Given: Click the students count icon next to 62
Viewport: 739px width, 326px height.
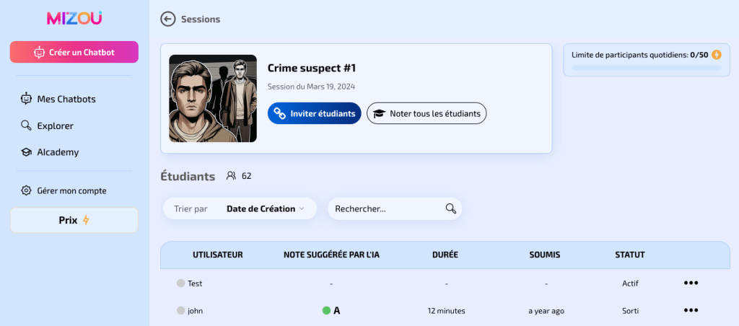Looking at the screenshot, I should 231,175.
